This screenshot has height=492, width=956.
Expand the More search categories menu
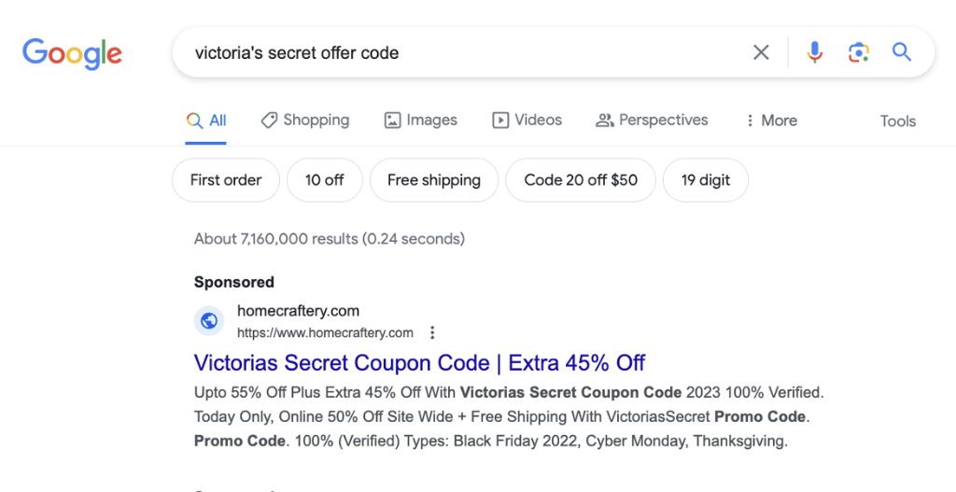click(770, 120)
